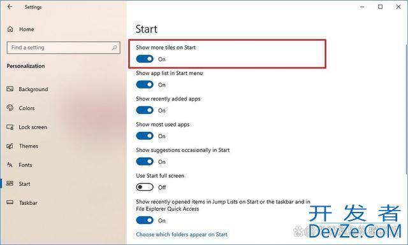Viewport: 408px width, 245px height.
Task: Toggle recently opened items in Jump Lists
Action: point(145,220)
